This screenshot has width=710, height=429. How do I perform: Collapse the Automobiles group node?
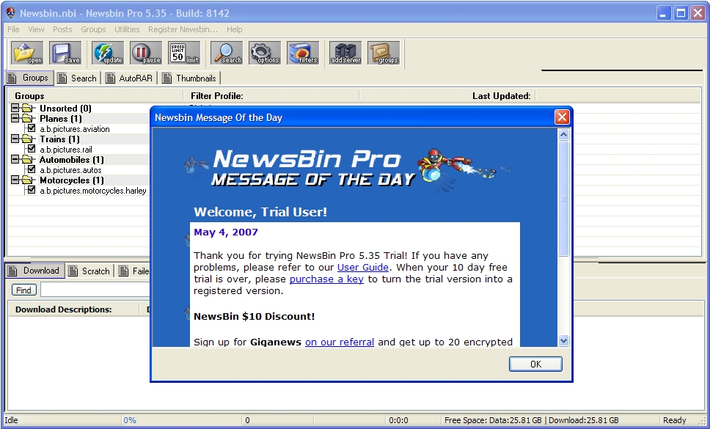pyautogui.click(x=15, y=159)
